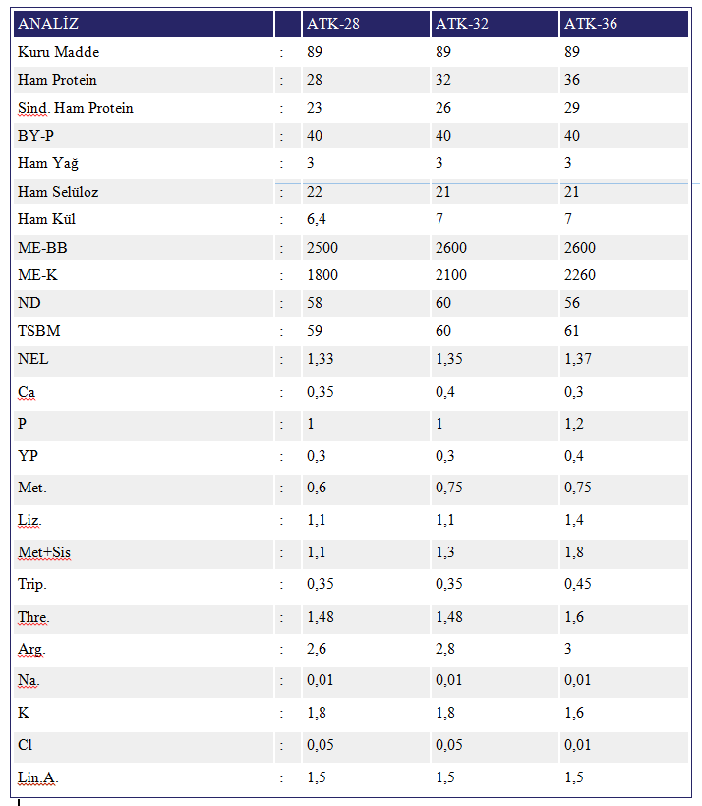Click the Thre. row label

33,617
